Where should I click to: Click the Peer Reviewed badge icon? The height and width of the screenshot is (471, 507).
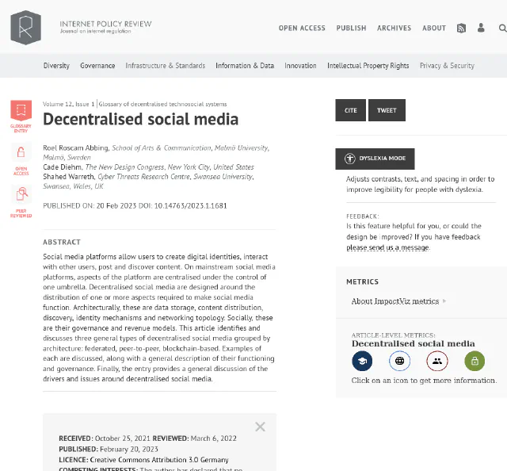click(21, 194)
